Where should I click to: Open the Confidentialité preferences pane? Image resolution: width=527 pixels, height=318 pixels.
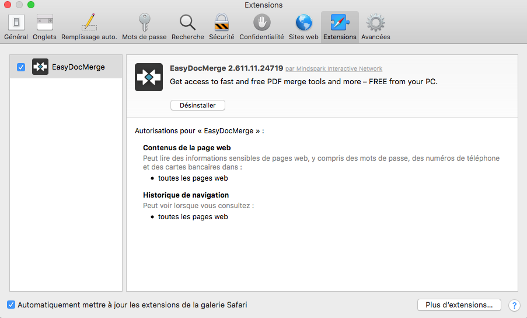(261, 27)
